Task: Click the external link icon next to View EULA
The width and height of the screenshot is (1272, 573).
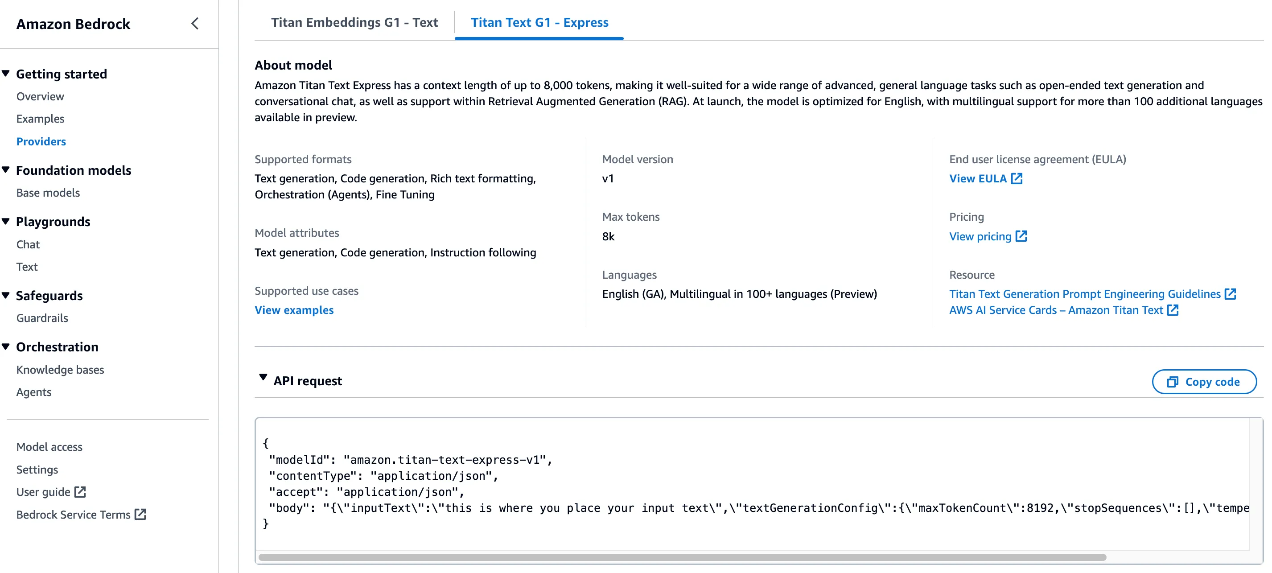Action: (1016, 178)
